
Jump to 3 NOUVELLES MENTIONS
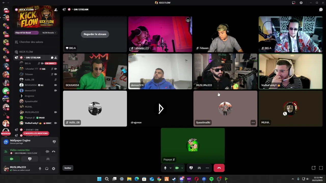36,133
